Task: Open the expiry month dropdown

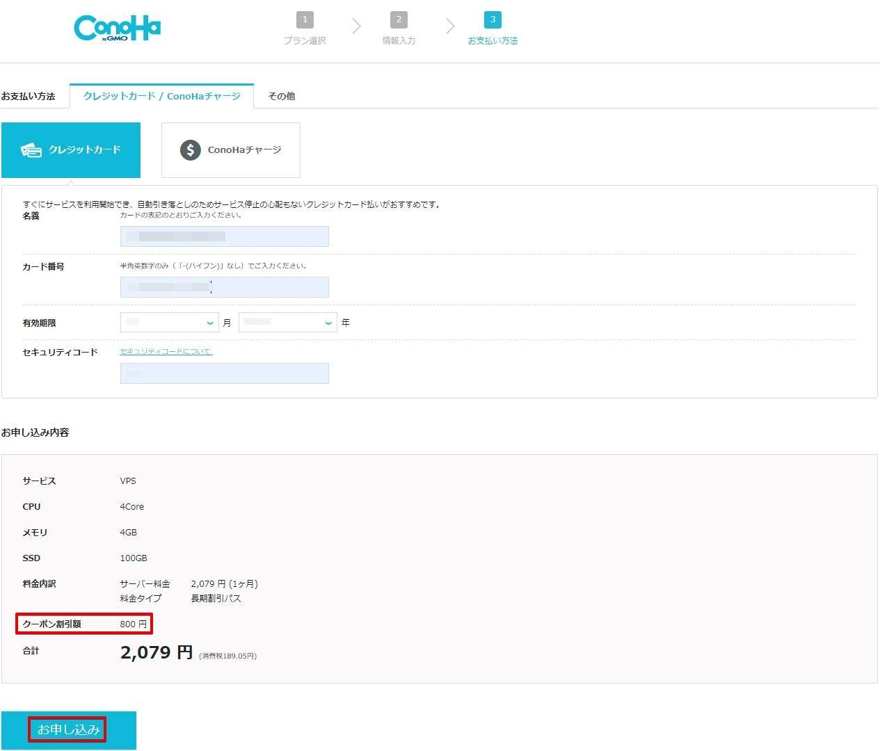Action: point(170,322)
